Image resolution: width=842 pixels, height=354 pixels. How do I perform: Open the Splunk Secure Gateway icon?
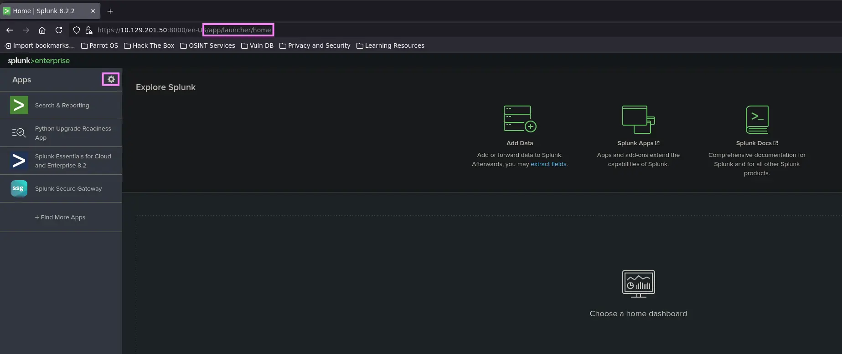(19, 188)
